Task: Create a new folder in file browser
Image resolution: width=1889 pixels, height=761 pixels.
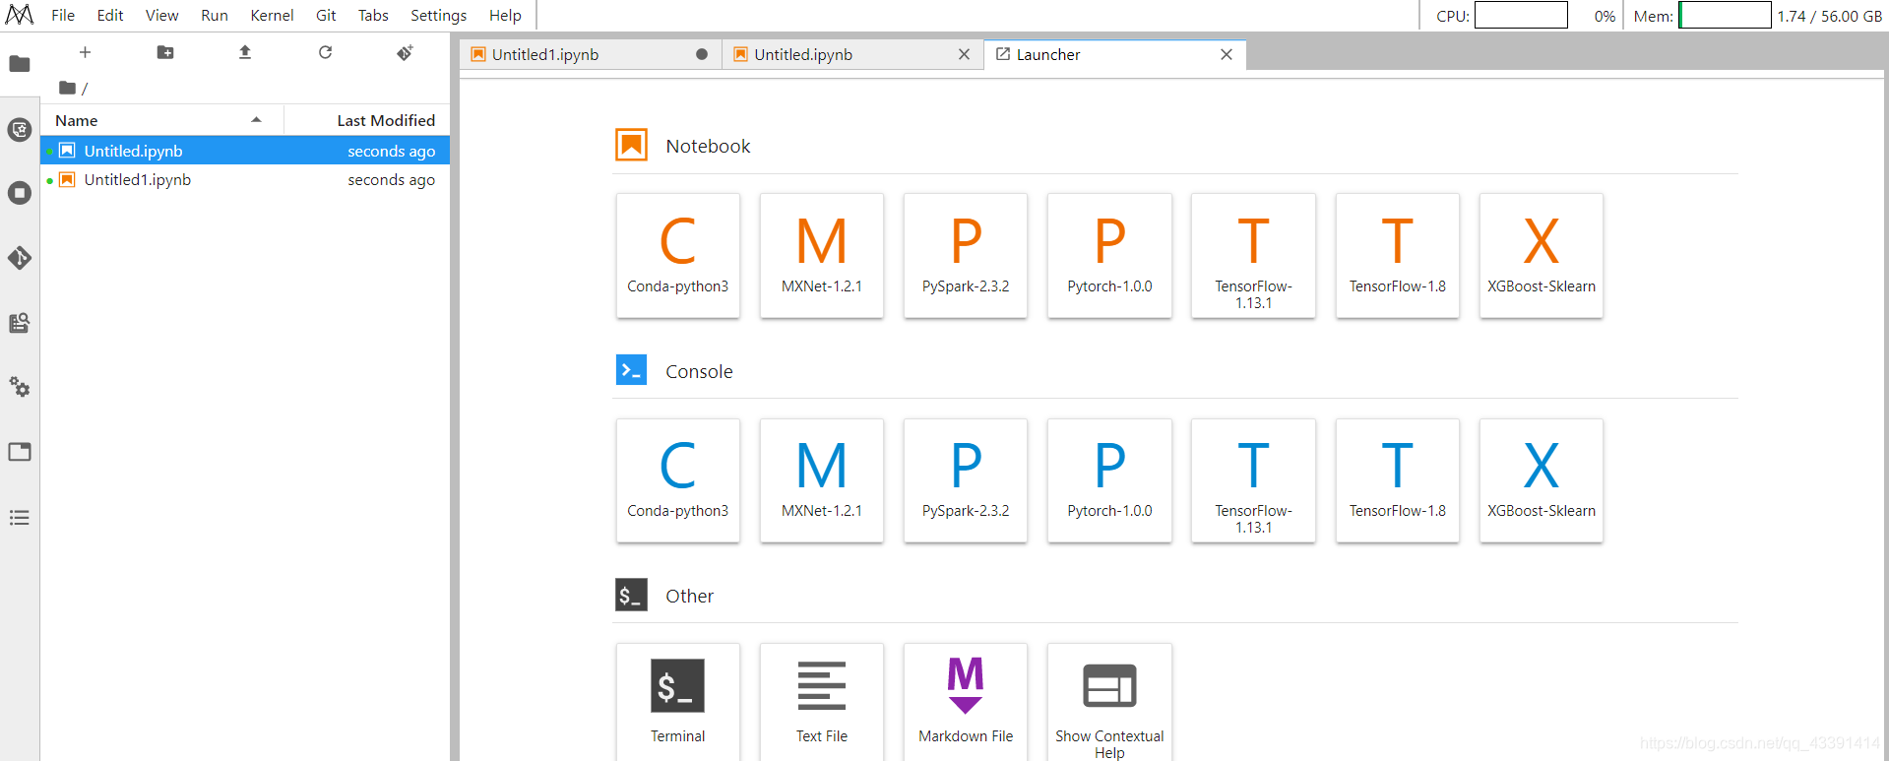Action: (165, 52)
